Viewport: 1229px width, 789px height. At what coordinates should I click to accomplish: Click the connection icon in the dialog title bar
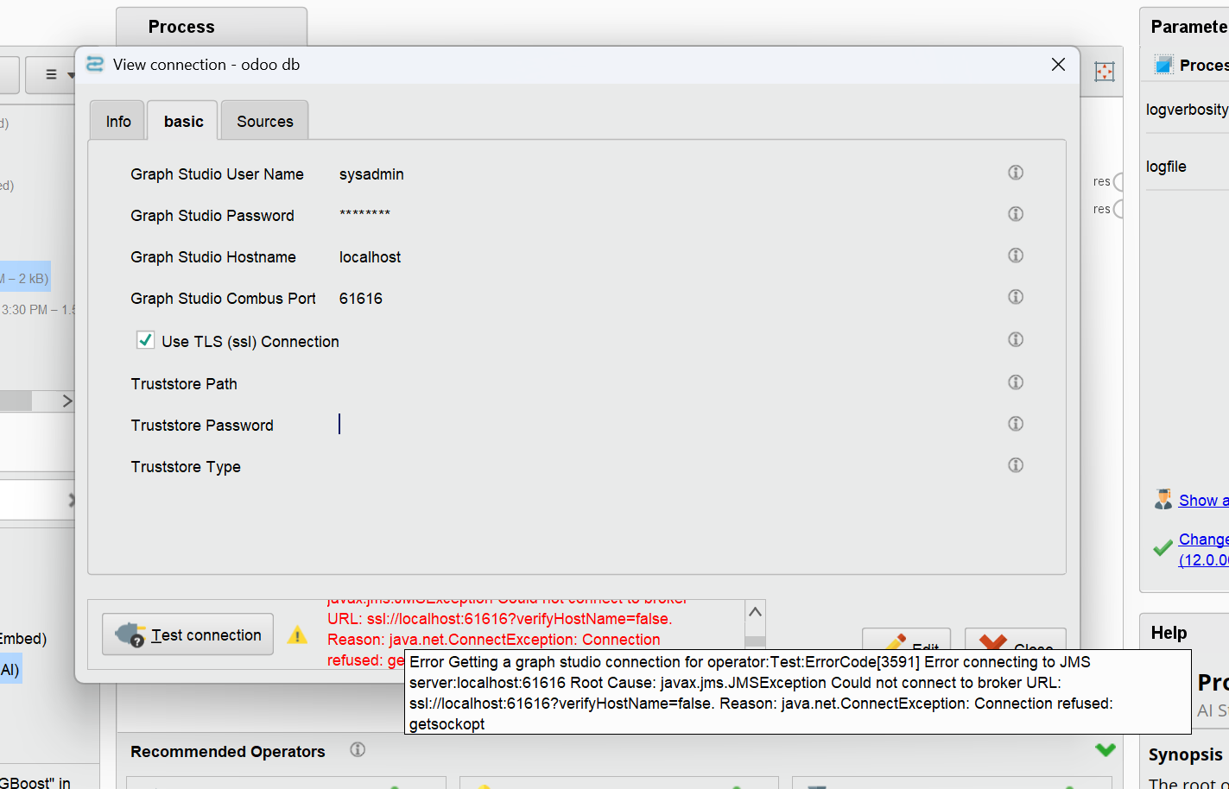95,64
